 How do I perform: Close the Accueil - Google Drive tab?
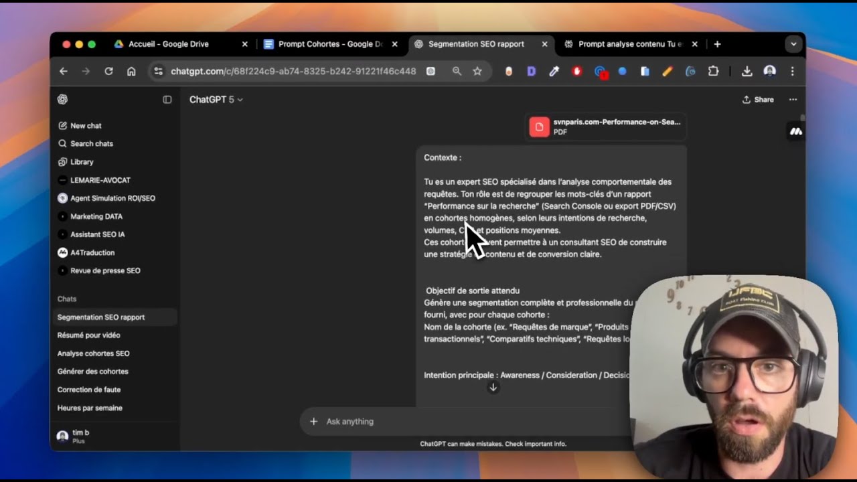click(x=244, y=44)
